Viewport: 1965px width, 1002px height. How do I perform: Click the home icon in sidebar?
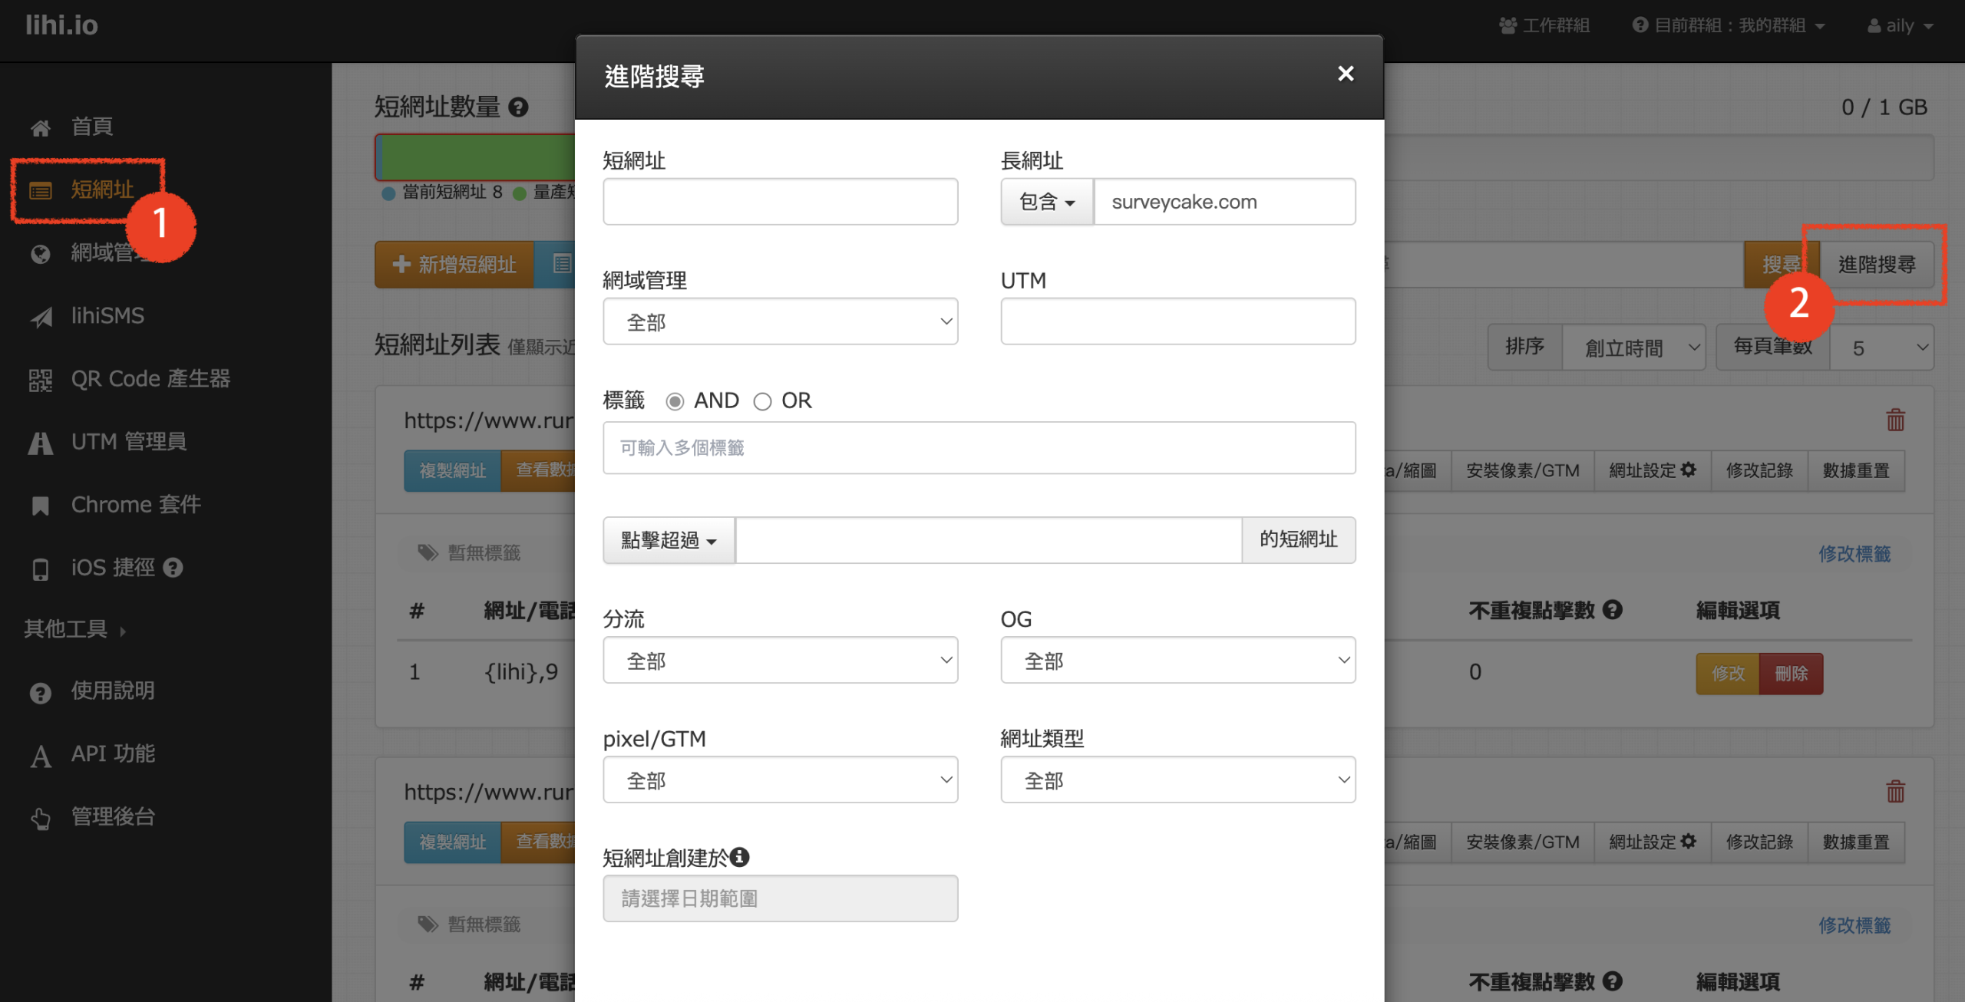tap(41, 127)
